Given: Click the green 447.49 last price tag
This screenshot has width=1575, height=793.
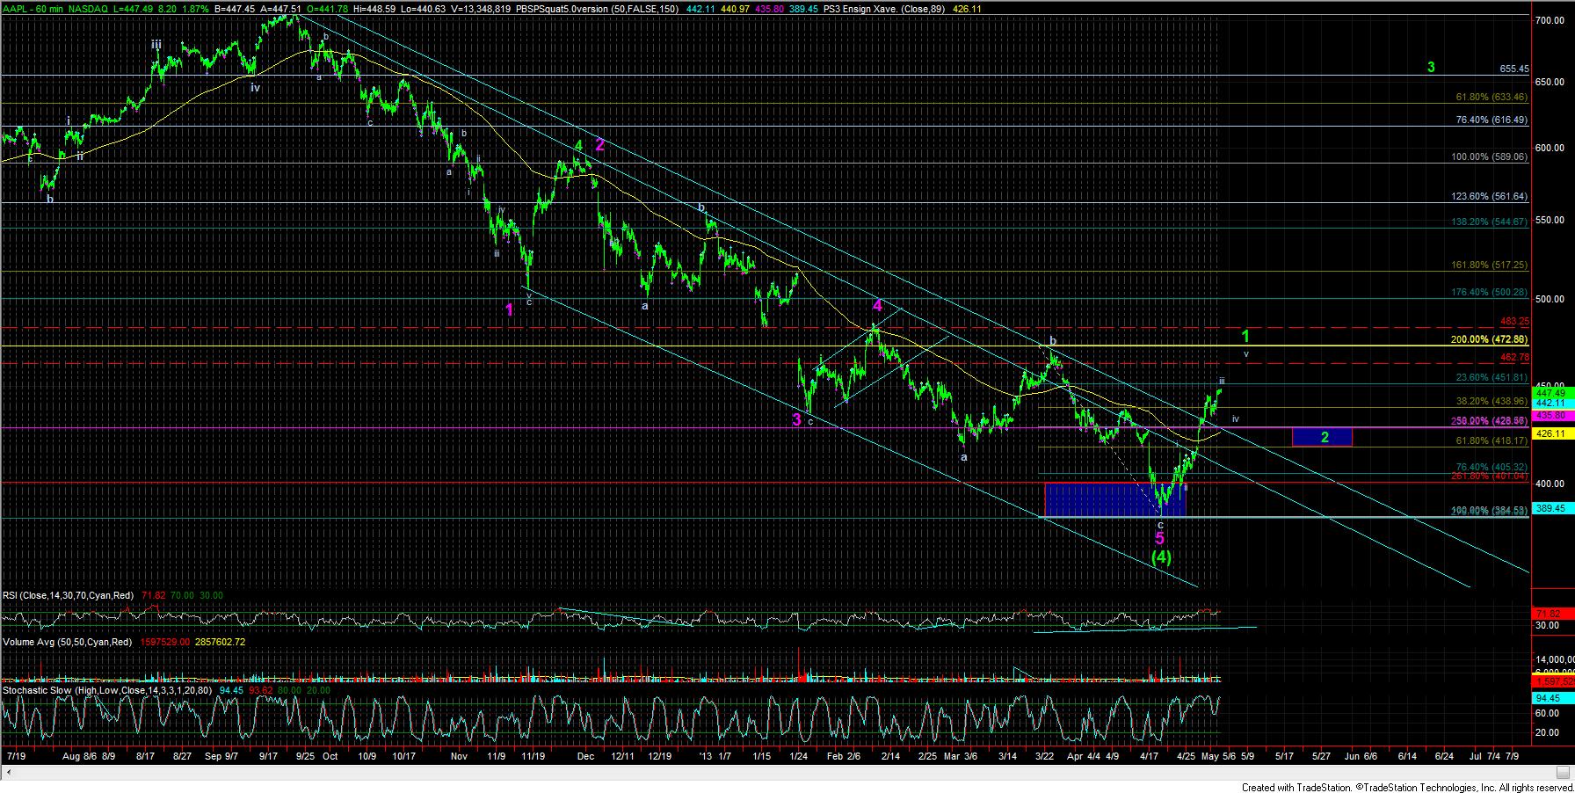Looking at the screenshot, I should 1550,392.
